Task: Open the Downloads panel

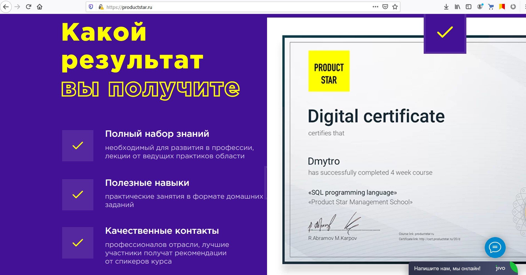Action: [446, 7]
